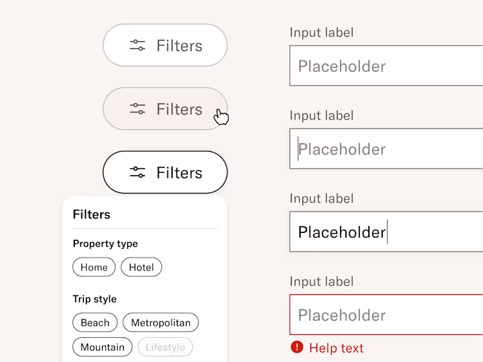This screenshot has width=483, height=362.
Task: Click the red error exclamation icon
Action: [x=296, y=347]
